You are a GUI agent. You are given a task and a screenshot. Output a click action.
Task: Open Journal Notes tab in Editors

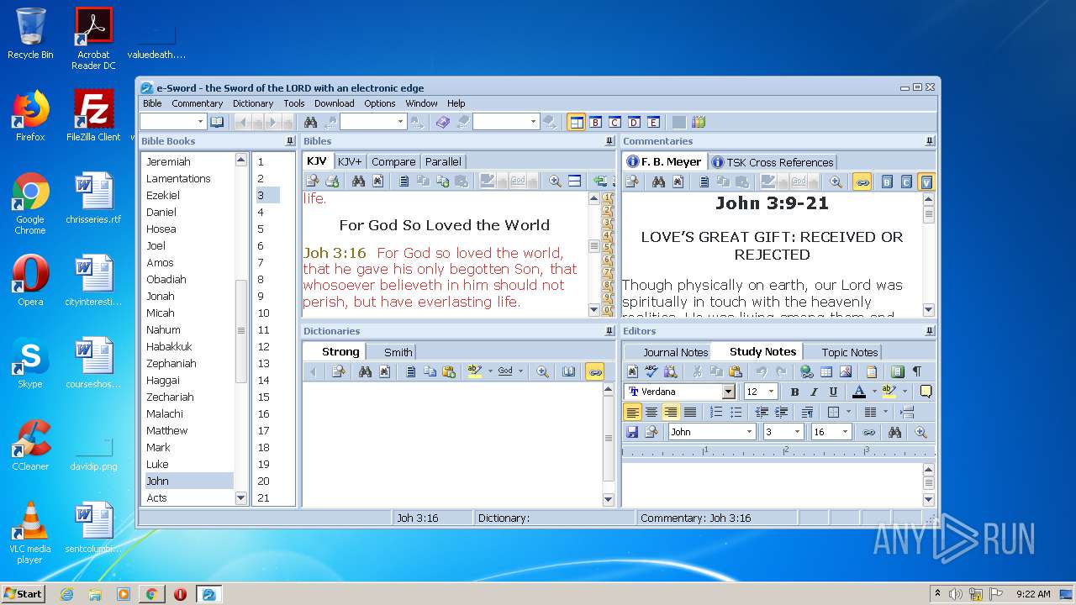[675, 352]
